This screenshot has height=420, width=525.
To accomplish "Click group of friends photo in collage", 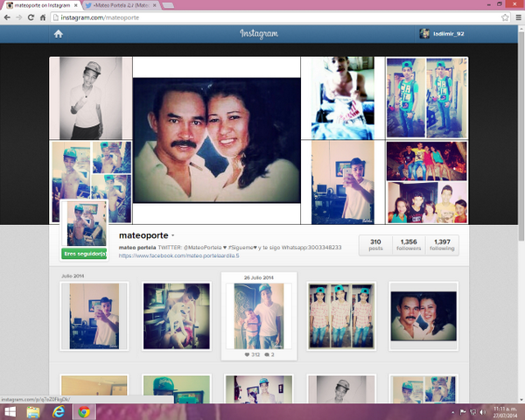I will [427, 182].
